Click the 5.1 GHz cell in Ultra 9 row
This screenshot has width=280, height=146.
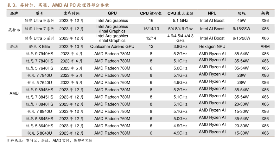[x=180, y=21]
